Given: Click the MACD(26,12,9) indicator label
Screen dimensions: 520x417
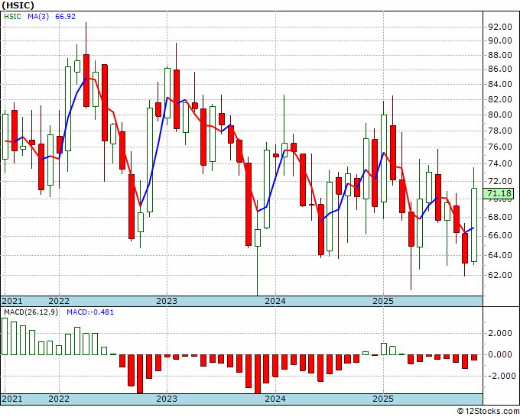Looking at the screenshot, I should click(31, 312).
